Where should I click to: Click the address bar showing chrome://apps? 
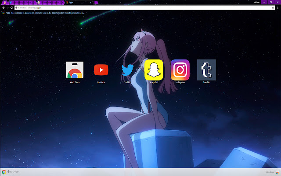[144, 8]
